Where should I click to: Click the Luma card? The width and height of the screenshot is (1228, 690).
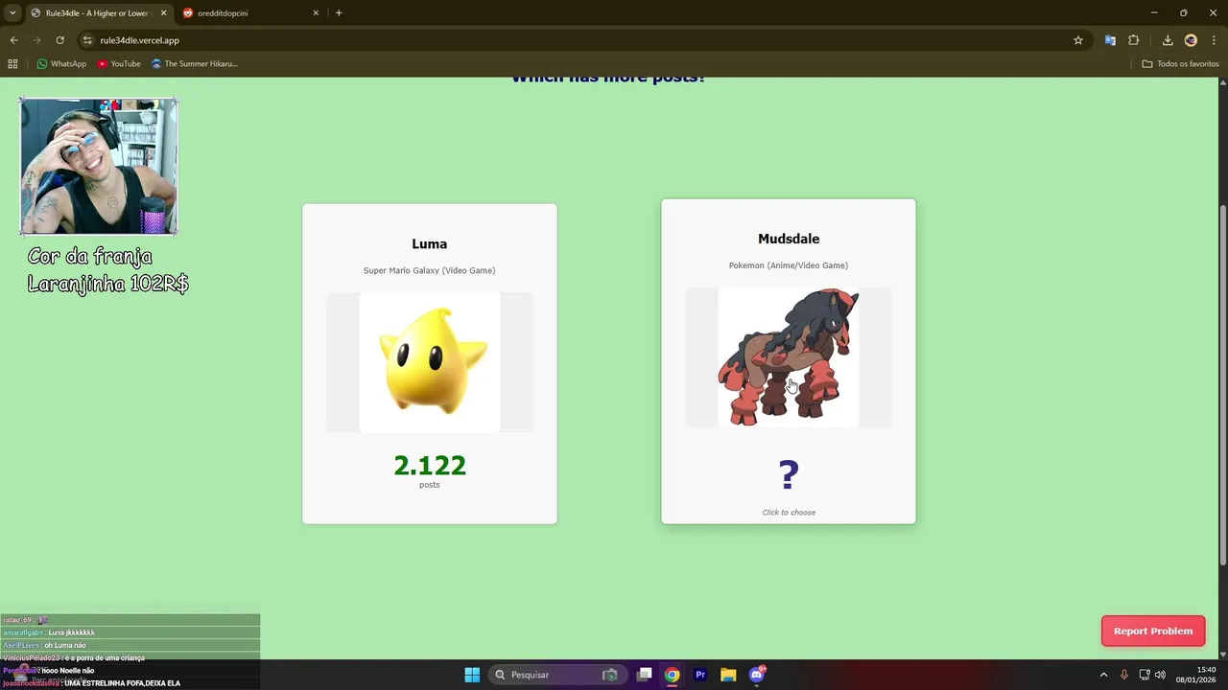[430, 364]
